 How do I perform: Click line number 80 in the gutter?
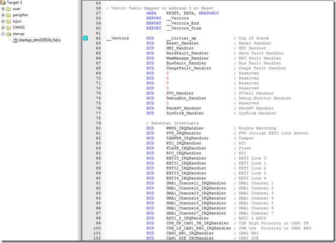click(x=98, y=128)
